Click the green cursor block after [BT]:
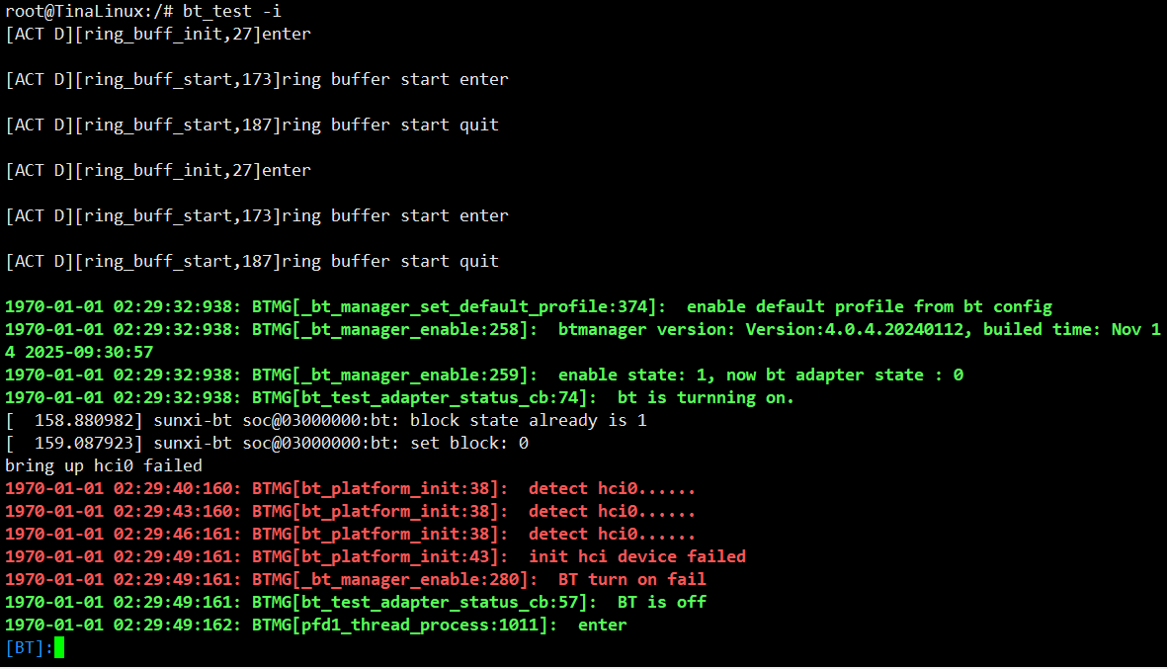This screenshot has width=1168, height=669. [x=59, y=648]
